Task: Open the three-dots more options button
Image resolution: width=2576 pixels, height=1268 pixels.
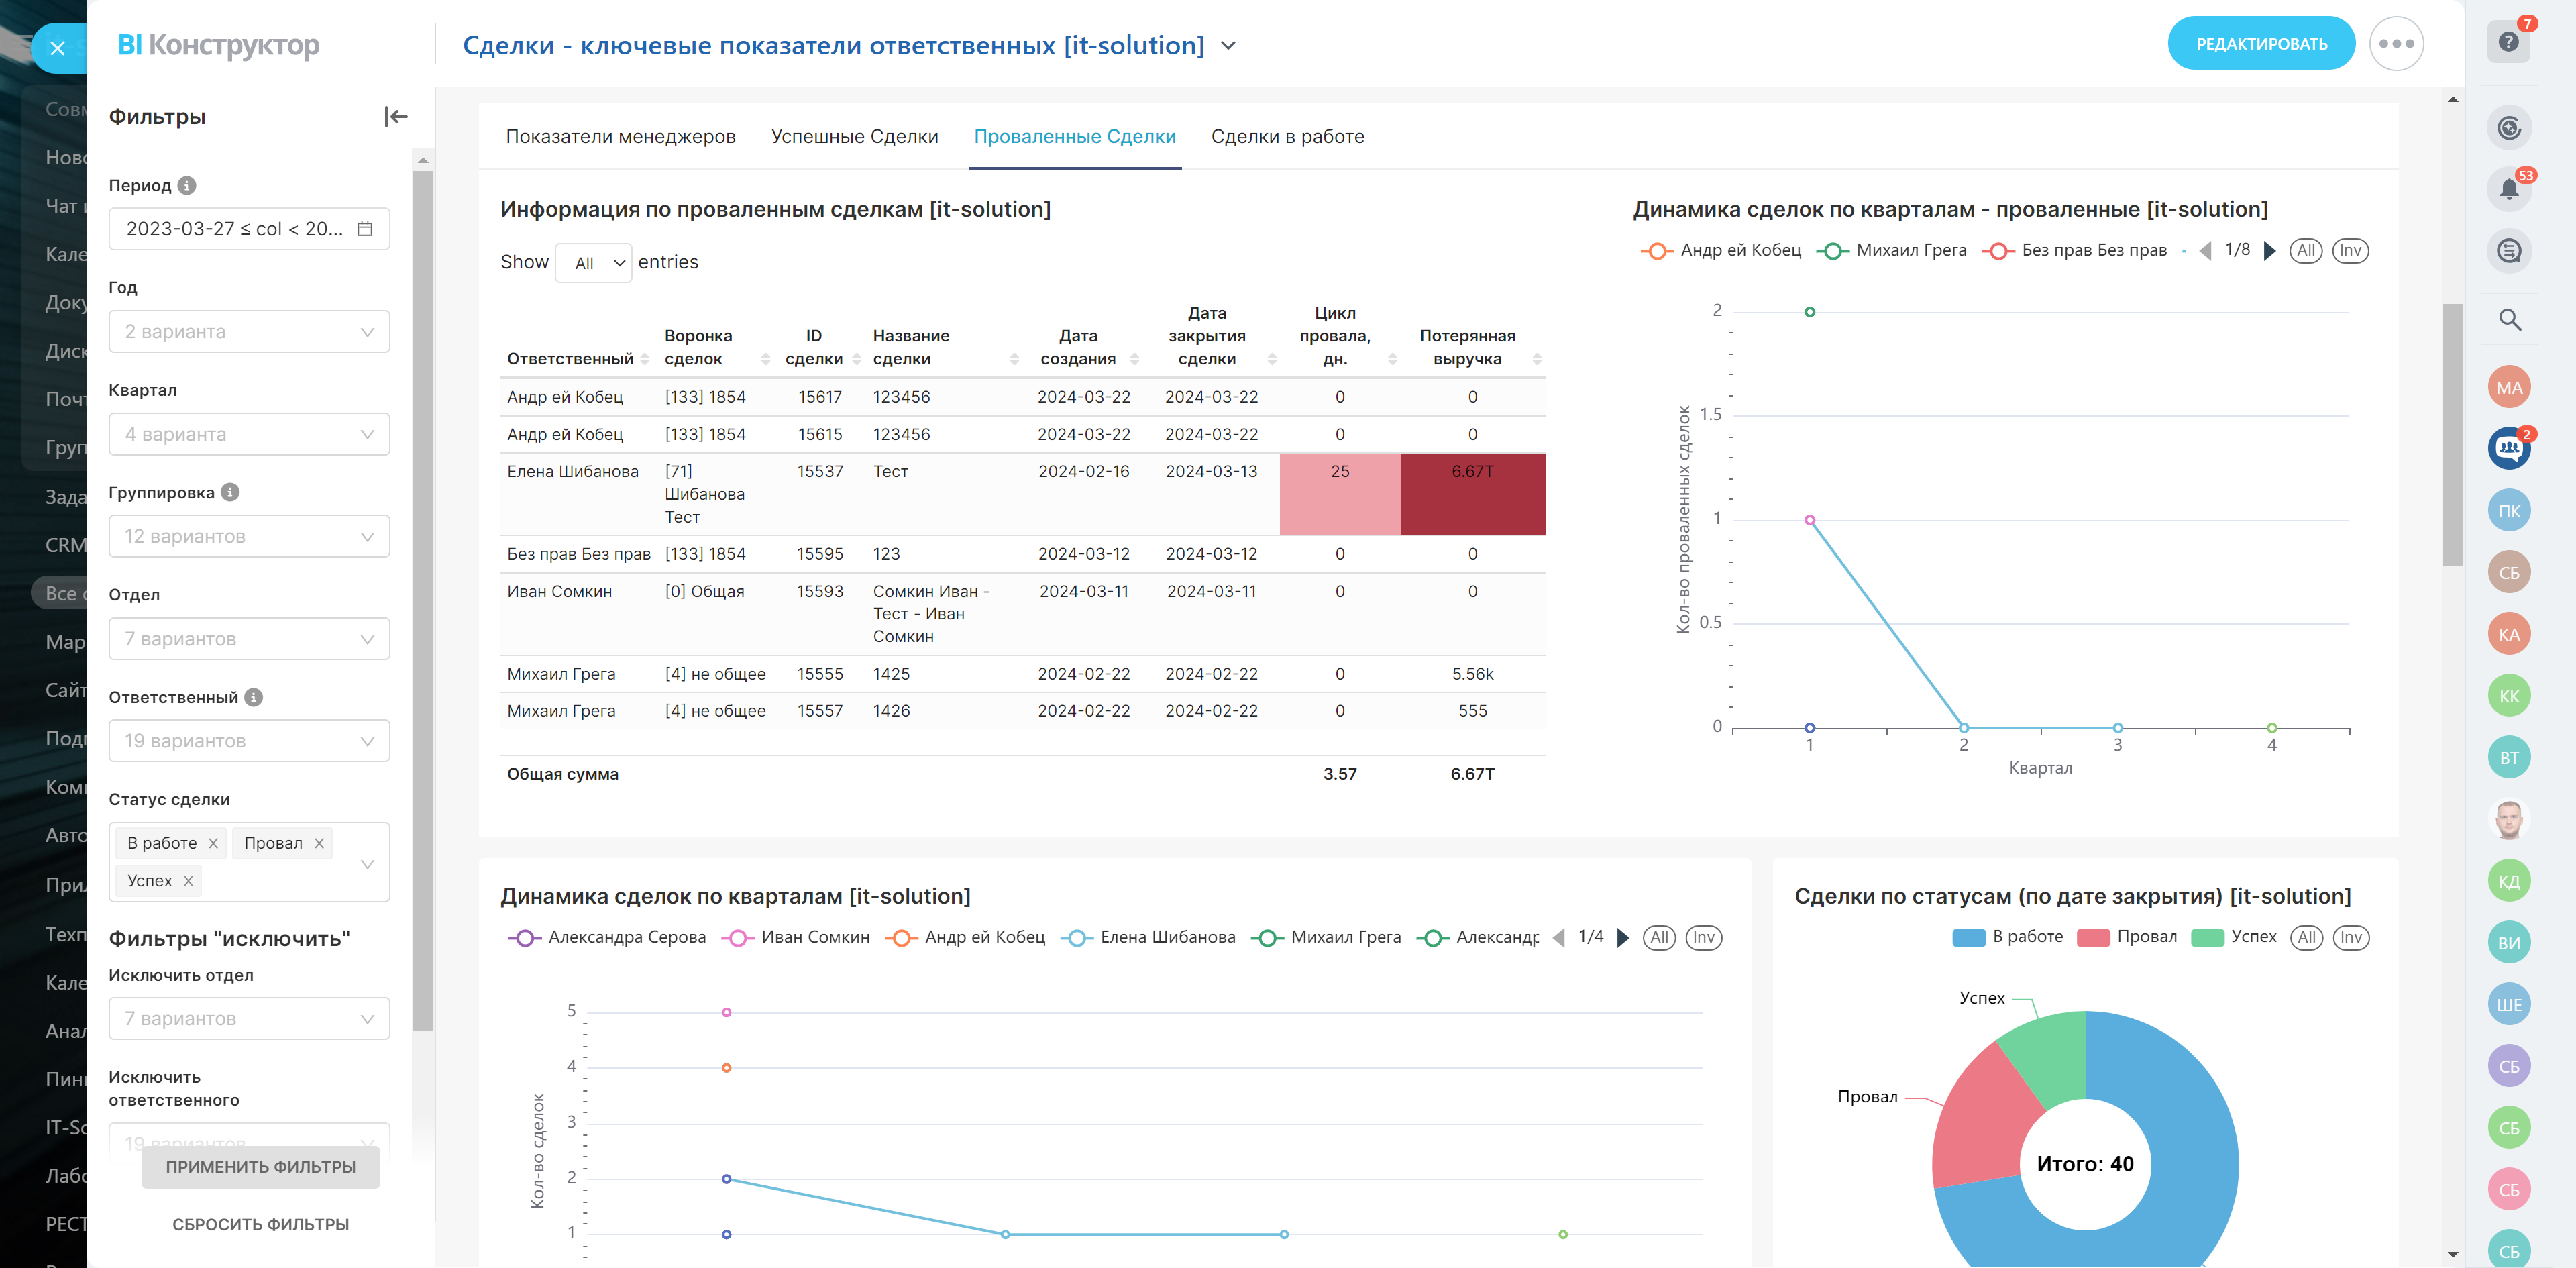Action: click(x=2396, y=44)
